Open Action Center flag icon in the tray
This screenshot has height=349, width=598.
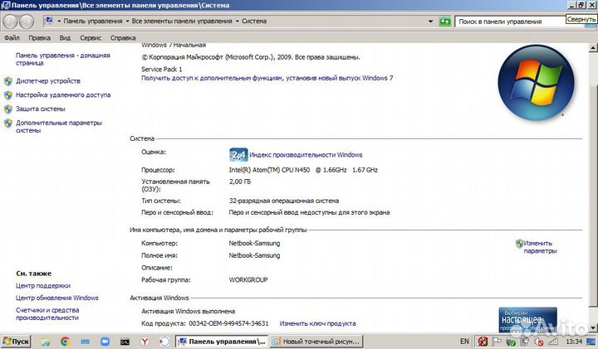497,342
